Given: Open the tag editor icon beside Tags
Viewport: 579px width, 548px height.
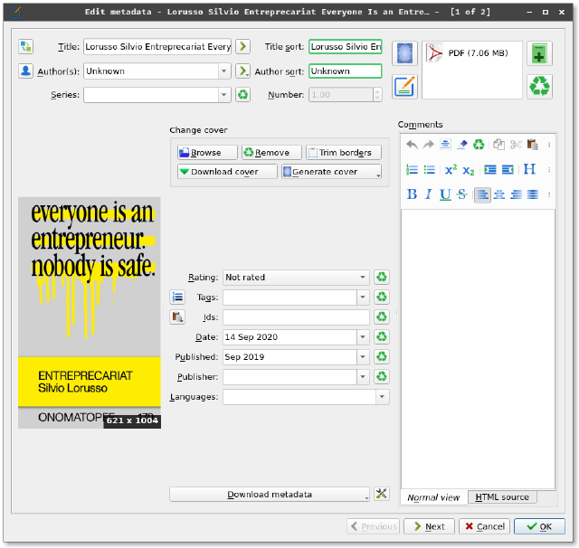Looking at the screenshot, I should (x=177, y=298).
